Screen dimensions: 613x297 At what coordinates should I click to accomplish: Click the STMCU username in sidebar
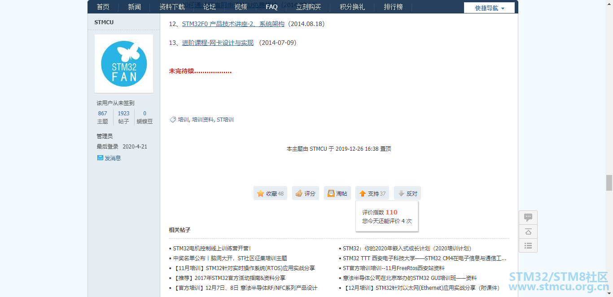[x=104, y=22]
